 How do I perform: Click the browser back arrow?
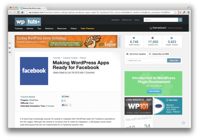click(11, 12)
